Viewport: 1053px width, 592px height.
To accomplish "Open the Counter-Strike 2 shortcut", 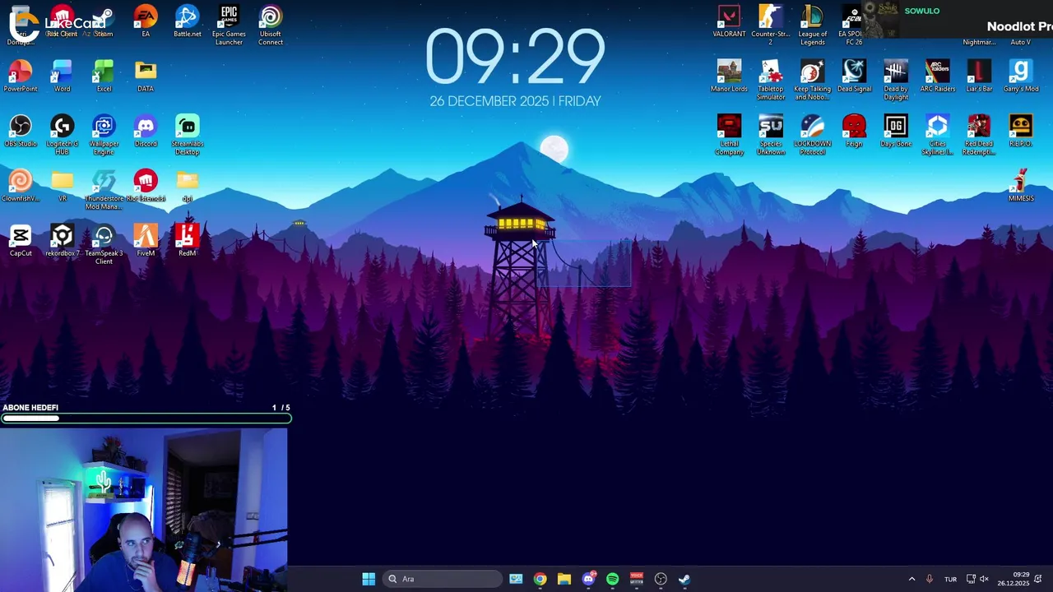I will (x=771, y=25).
